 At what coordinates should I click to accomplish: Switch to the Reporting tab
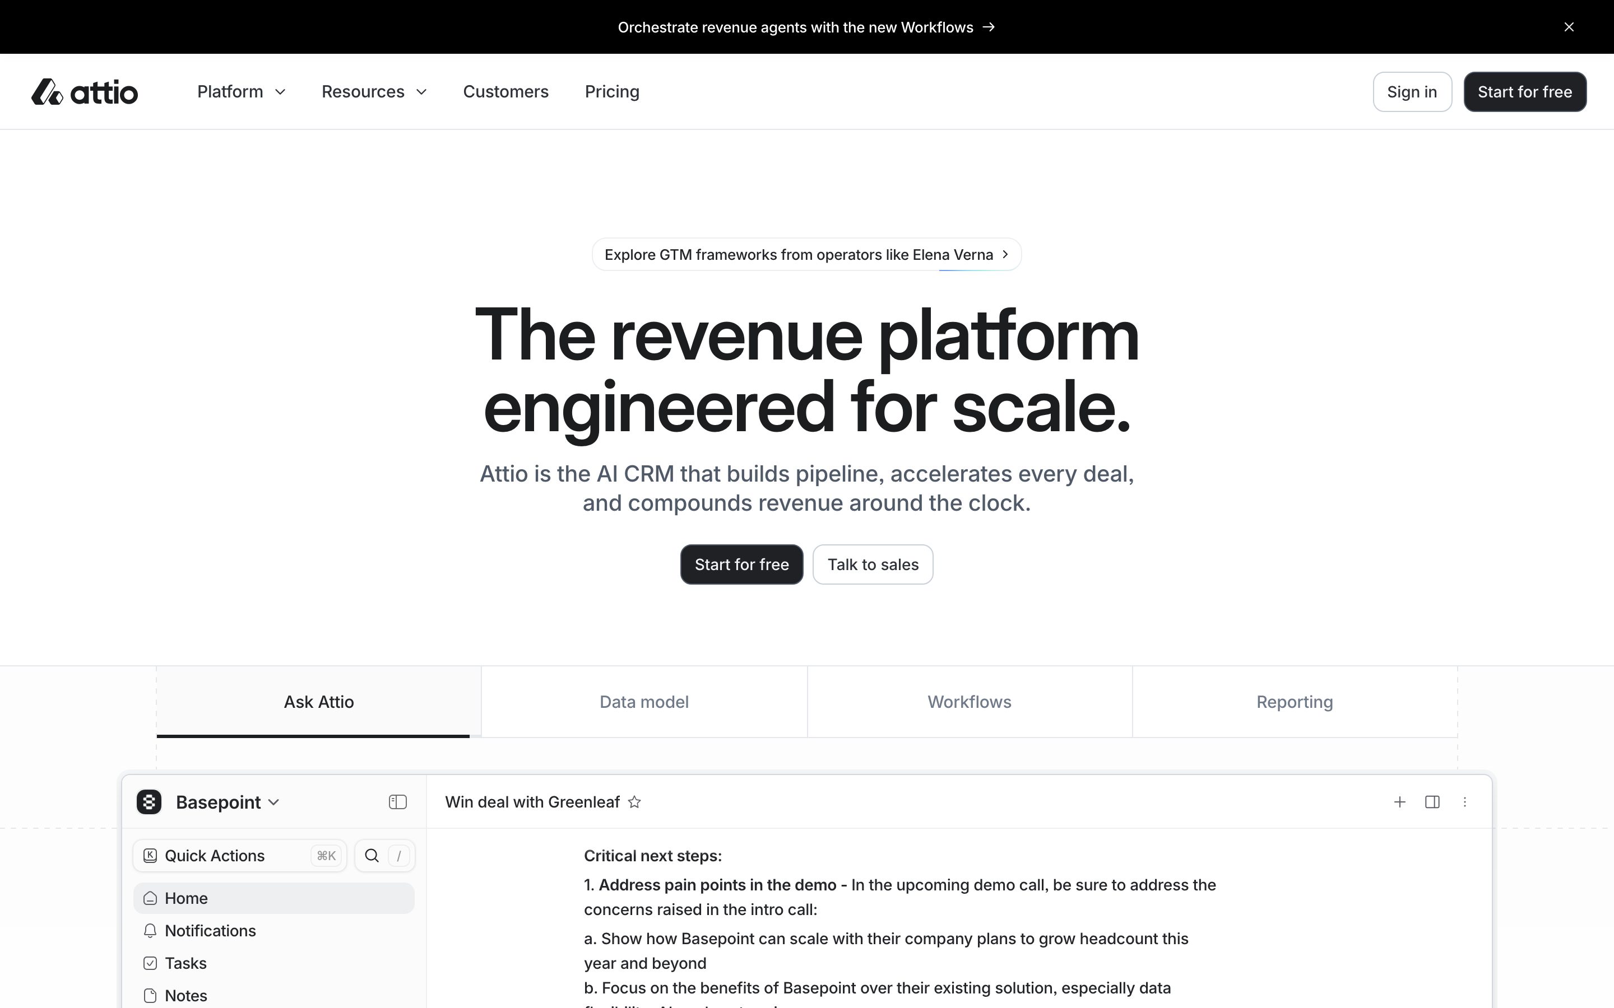click(x=1295, y=702)
